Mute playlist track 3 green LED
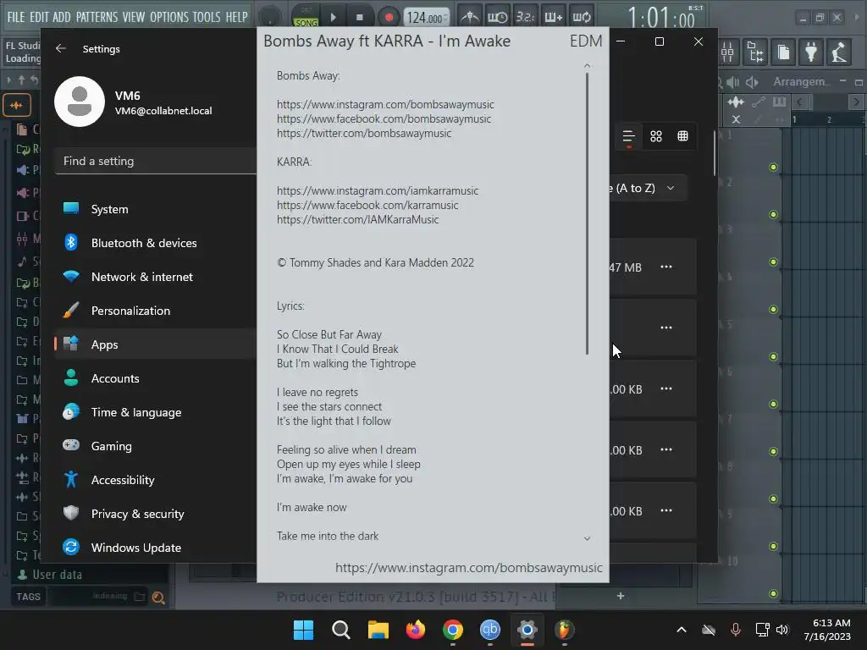The width and height of the screenshot is (867, 650). coord(773,262)
